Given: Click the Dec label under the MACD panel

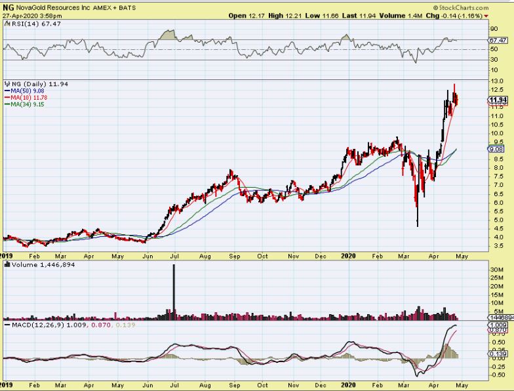Looking at the screenshot, I should (x=321, y=385).
